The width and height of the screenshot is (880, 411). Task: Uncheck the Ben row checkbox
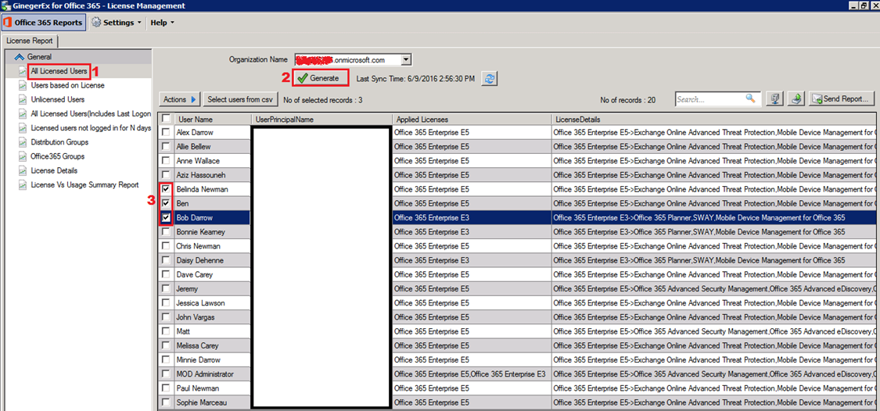pos(166,203)
